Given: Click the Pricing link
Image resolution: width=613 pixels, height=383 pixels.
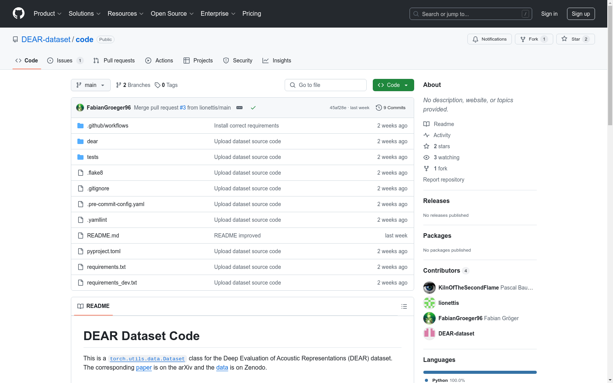Looking at the screenshot, I should tap(252, 14).
